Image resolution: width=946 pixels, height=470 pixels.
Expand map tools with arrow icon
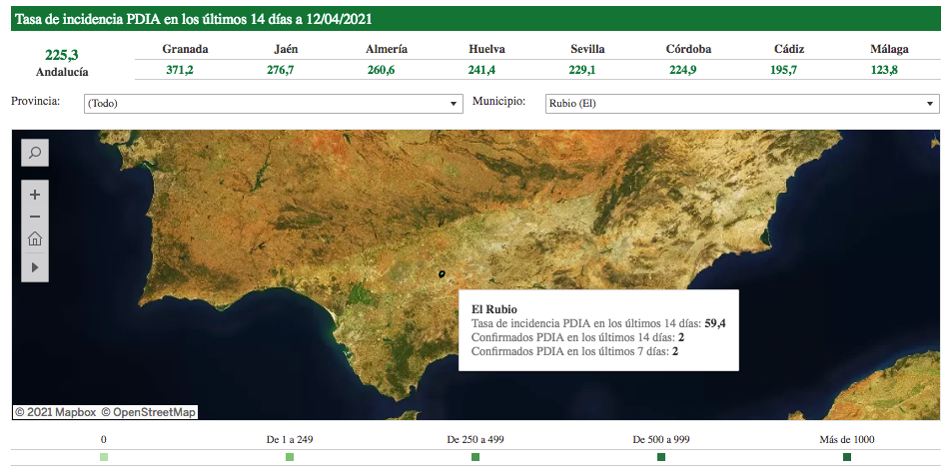coord(35,267)
